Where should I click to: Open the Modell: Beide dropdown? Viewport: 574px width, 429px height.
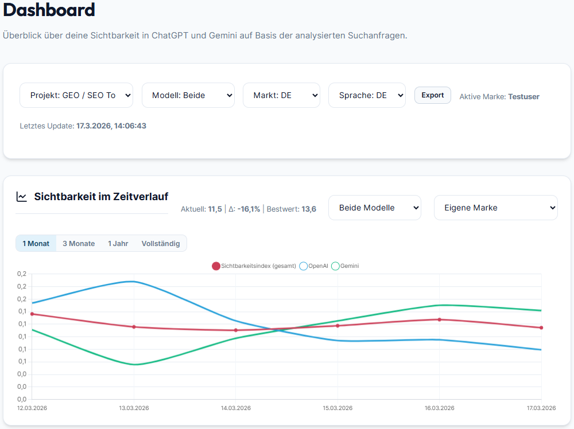188,95
